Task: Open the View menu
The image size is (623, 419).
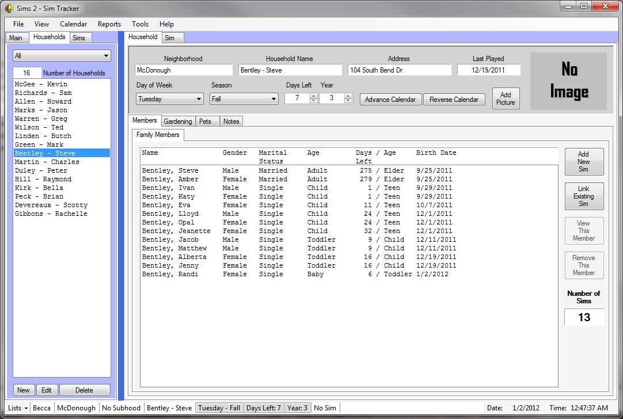Action: coord(41,24)
